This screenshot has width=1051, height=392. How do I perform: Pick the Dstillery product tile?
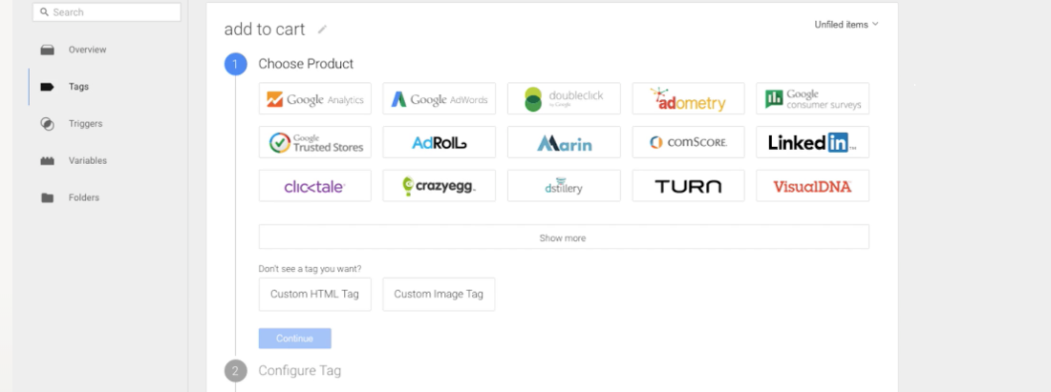[x=564, y=186]
